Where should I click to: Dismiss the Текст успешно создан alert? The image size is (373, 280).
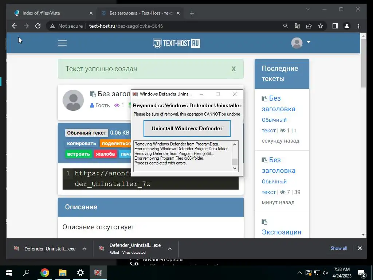pyautogui.click(x=233, y=69)
